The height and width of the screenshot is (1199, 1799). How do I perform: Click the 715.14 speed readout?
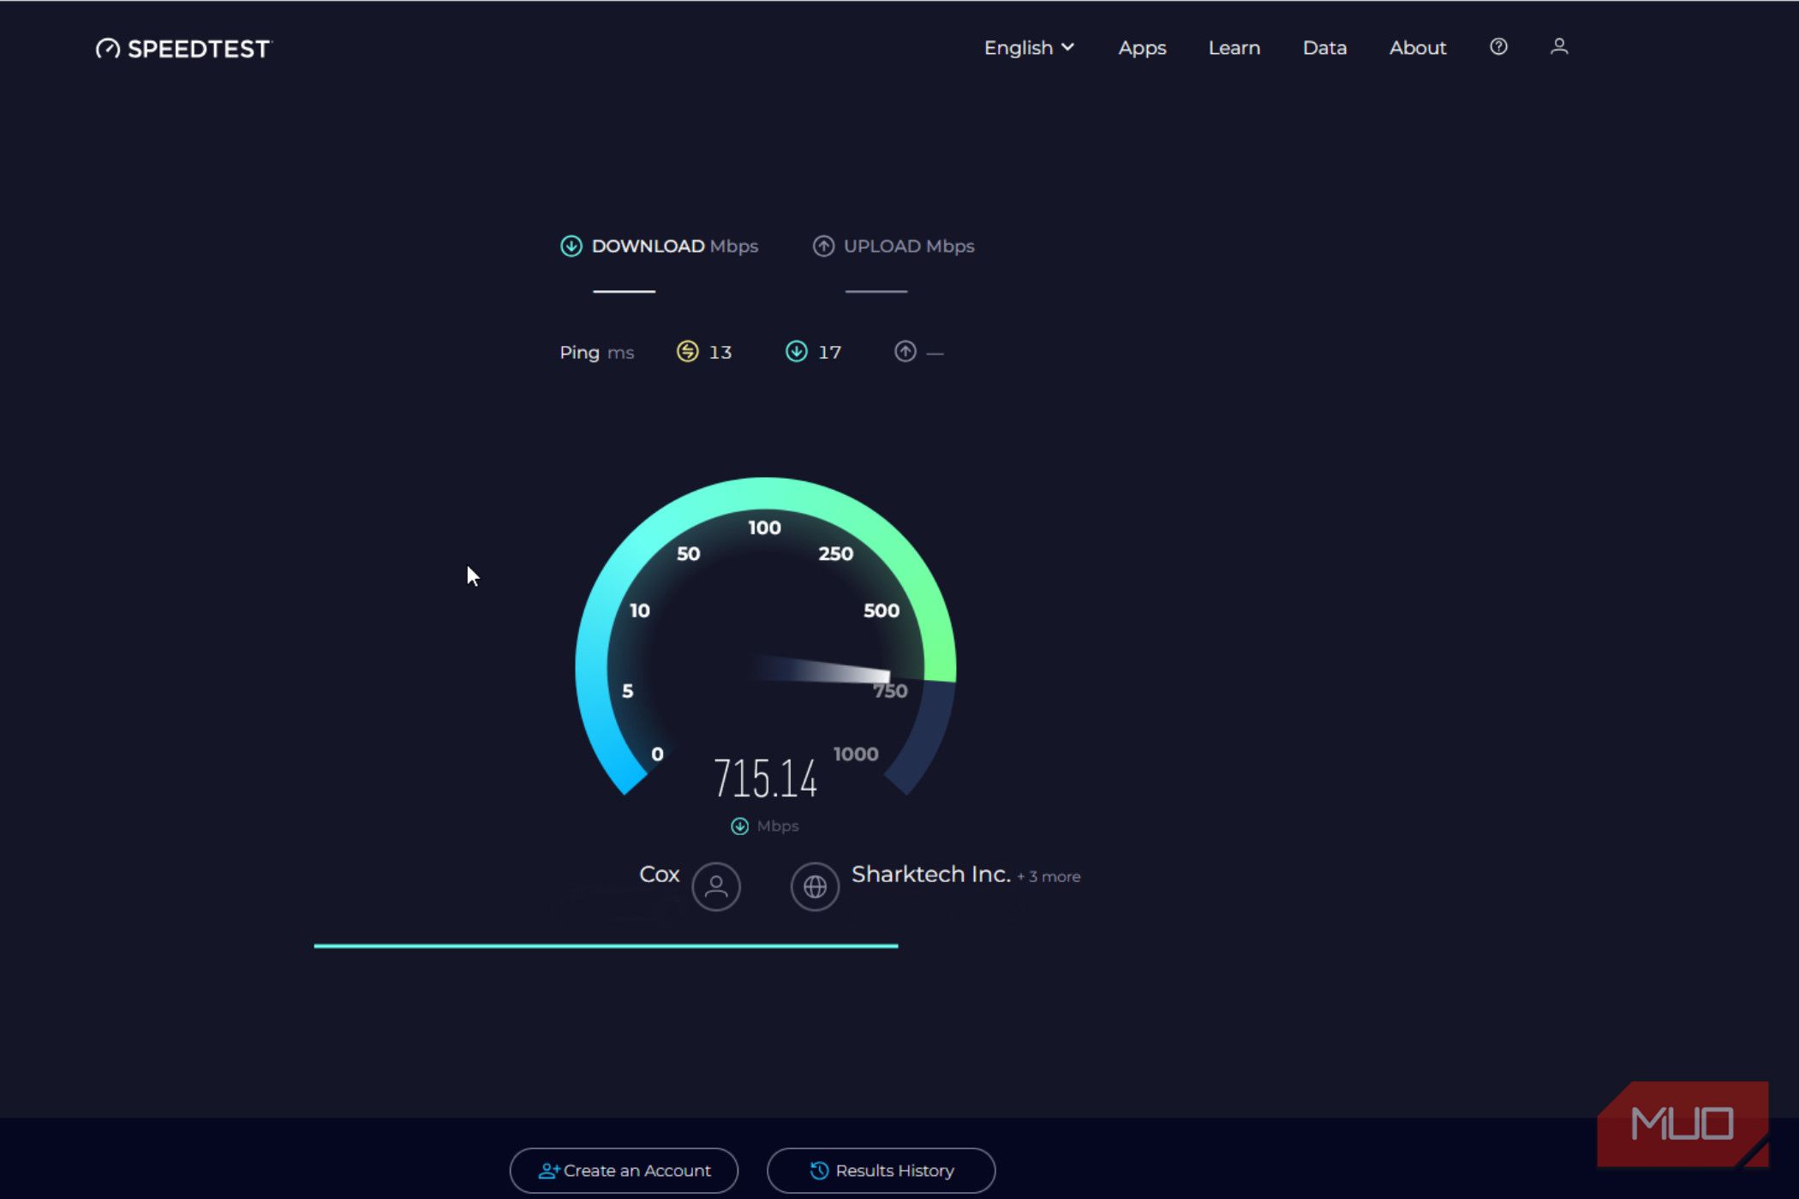pyautogui.click(x=765, y=778)
